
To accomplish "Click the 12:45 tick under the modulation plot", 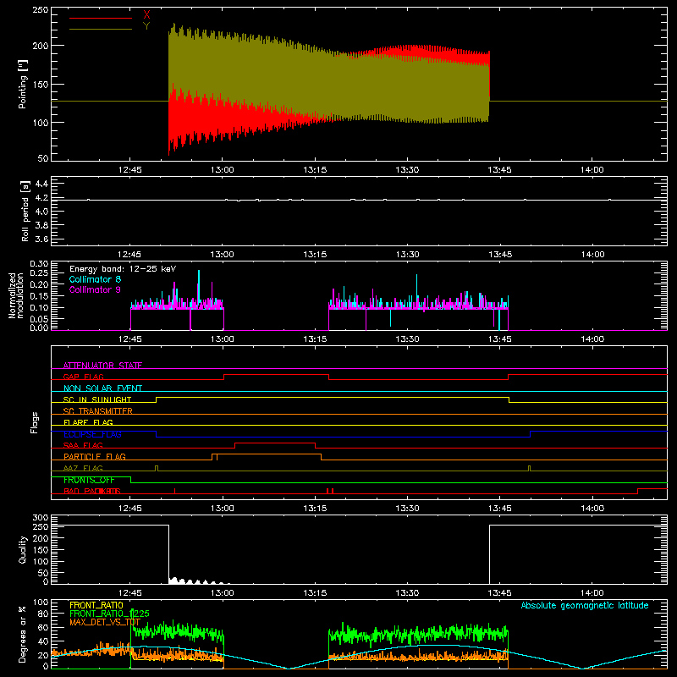I will point(130,339).
